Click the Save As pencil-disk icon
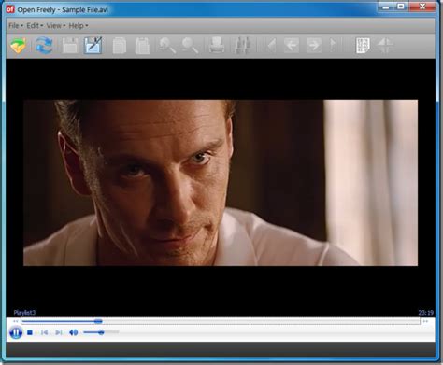Image resolution: width=443 pixels, height=365 pixels. click(93, 46)
